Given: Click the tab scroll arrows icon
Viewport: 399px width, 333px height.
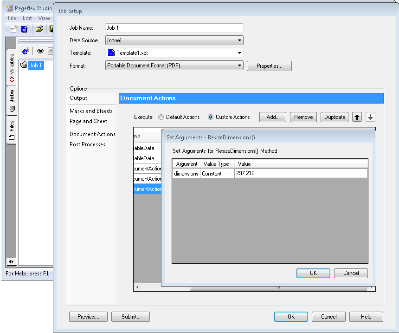Looking at the screenshot, I should [11, 261].
